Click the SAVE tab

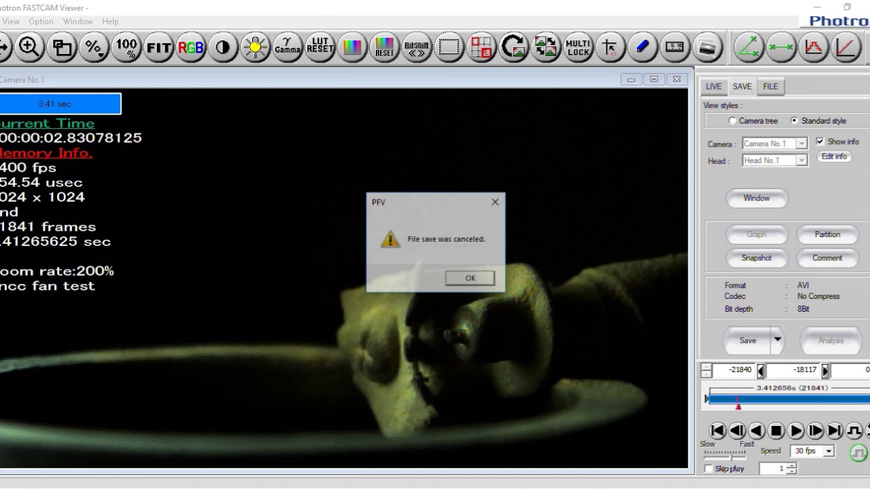point(742,86)
